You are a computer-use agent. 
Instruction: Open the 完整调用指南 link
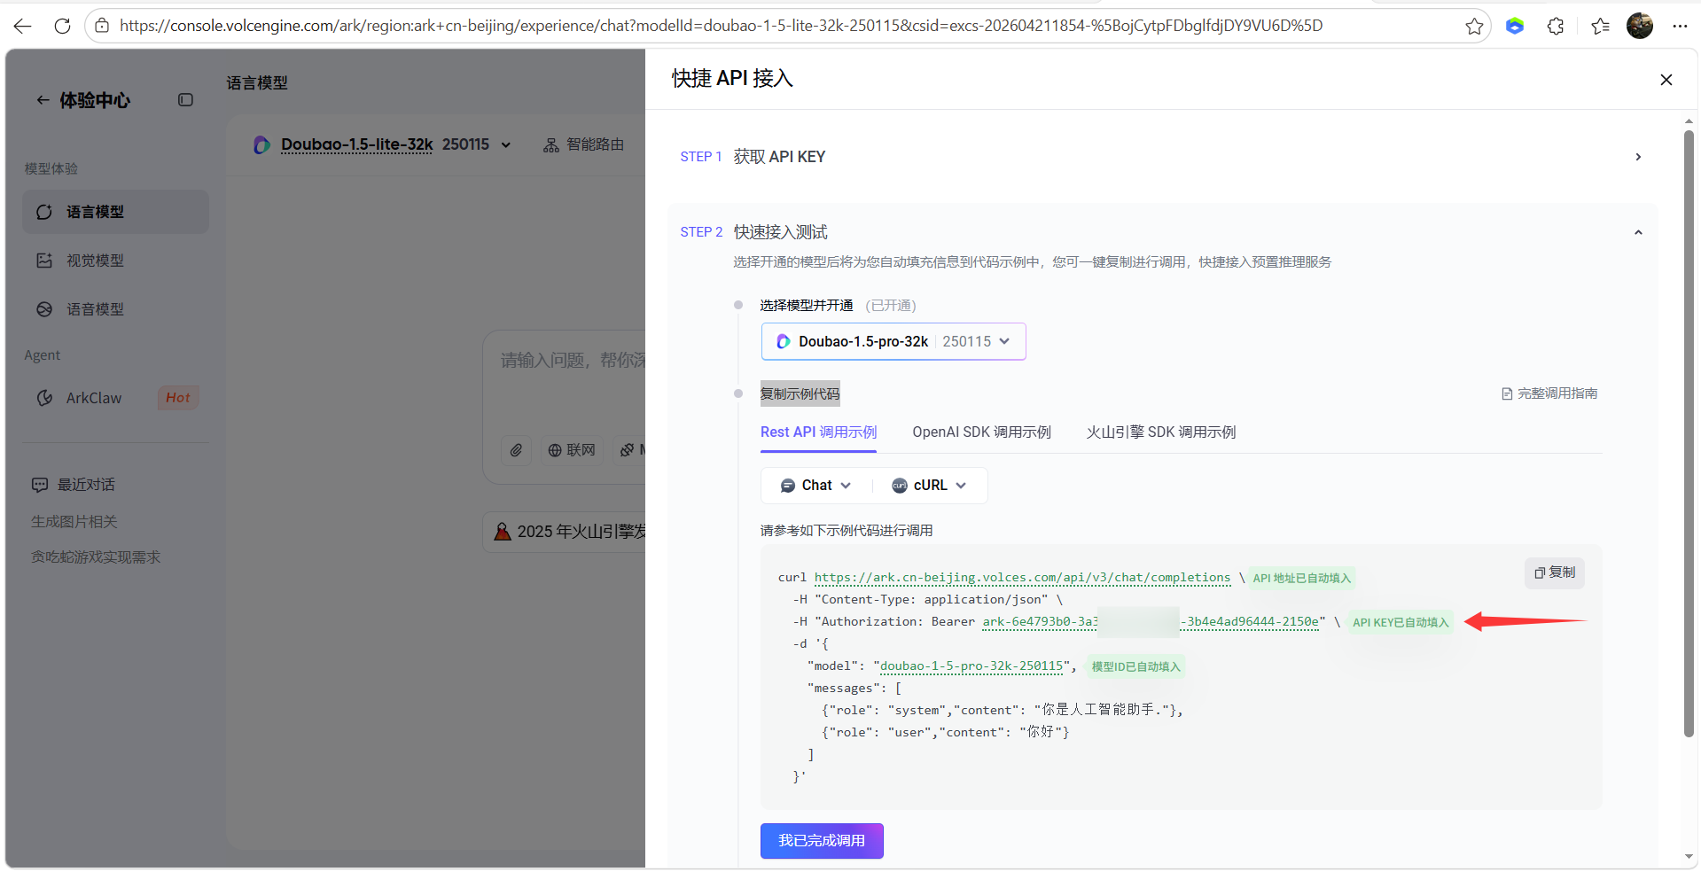(x=1549, y=393)
